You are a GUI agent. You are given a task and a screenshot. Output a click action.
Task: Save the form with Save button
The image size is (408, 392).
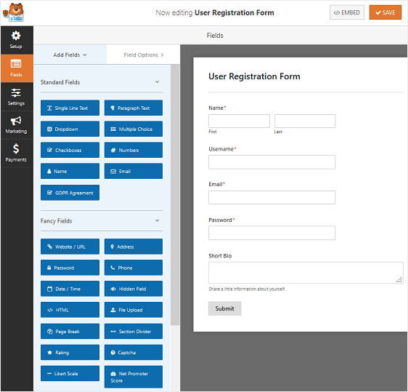(x=385, y=12)
